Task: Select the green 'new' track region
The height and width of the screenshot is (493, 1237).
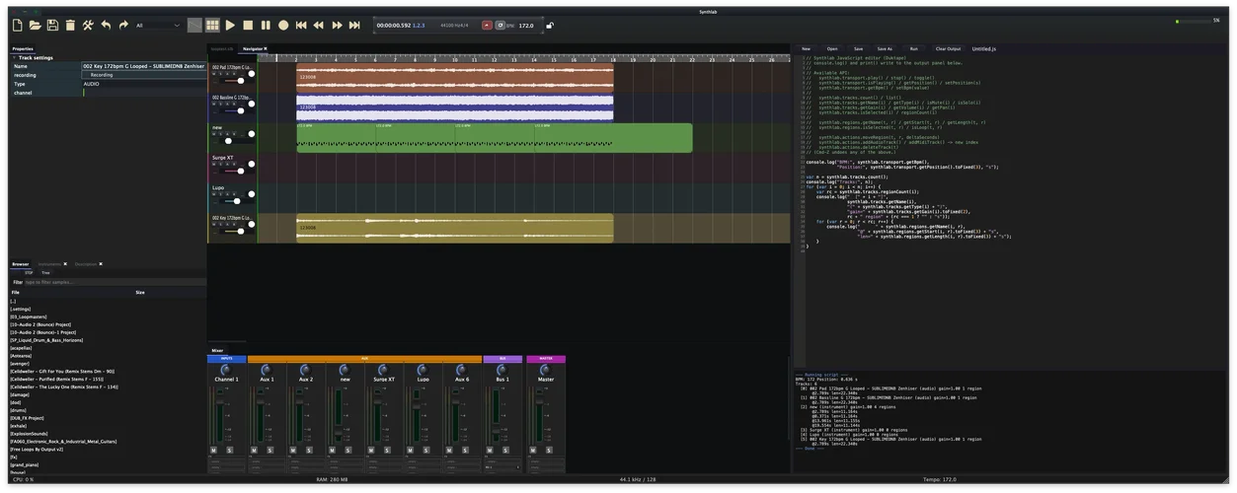Action: 495,138
